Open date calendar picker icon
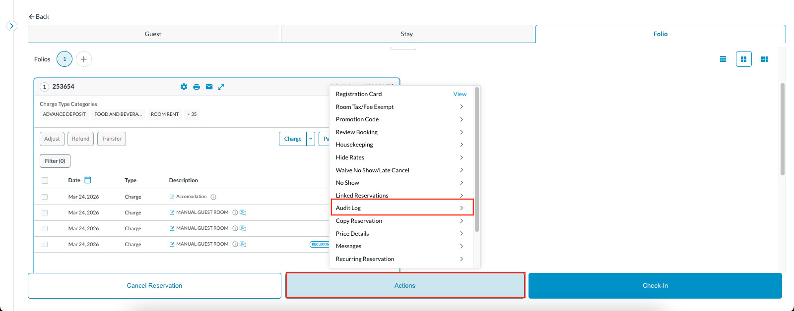Screen dimensions: 794x311 88,180
